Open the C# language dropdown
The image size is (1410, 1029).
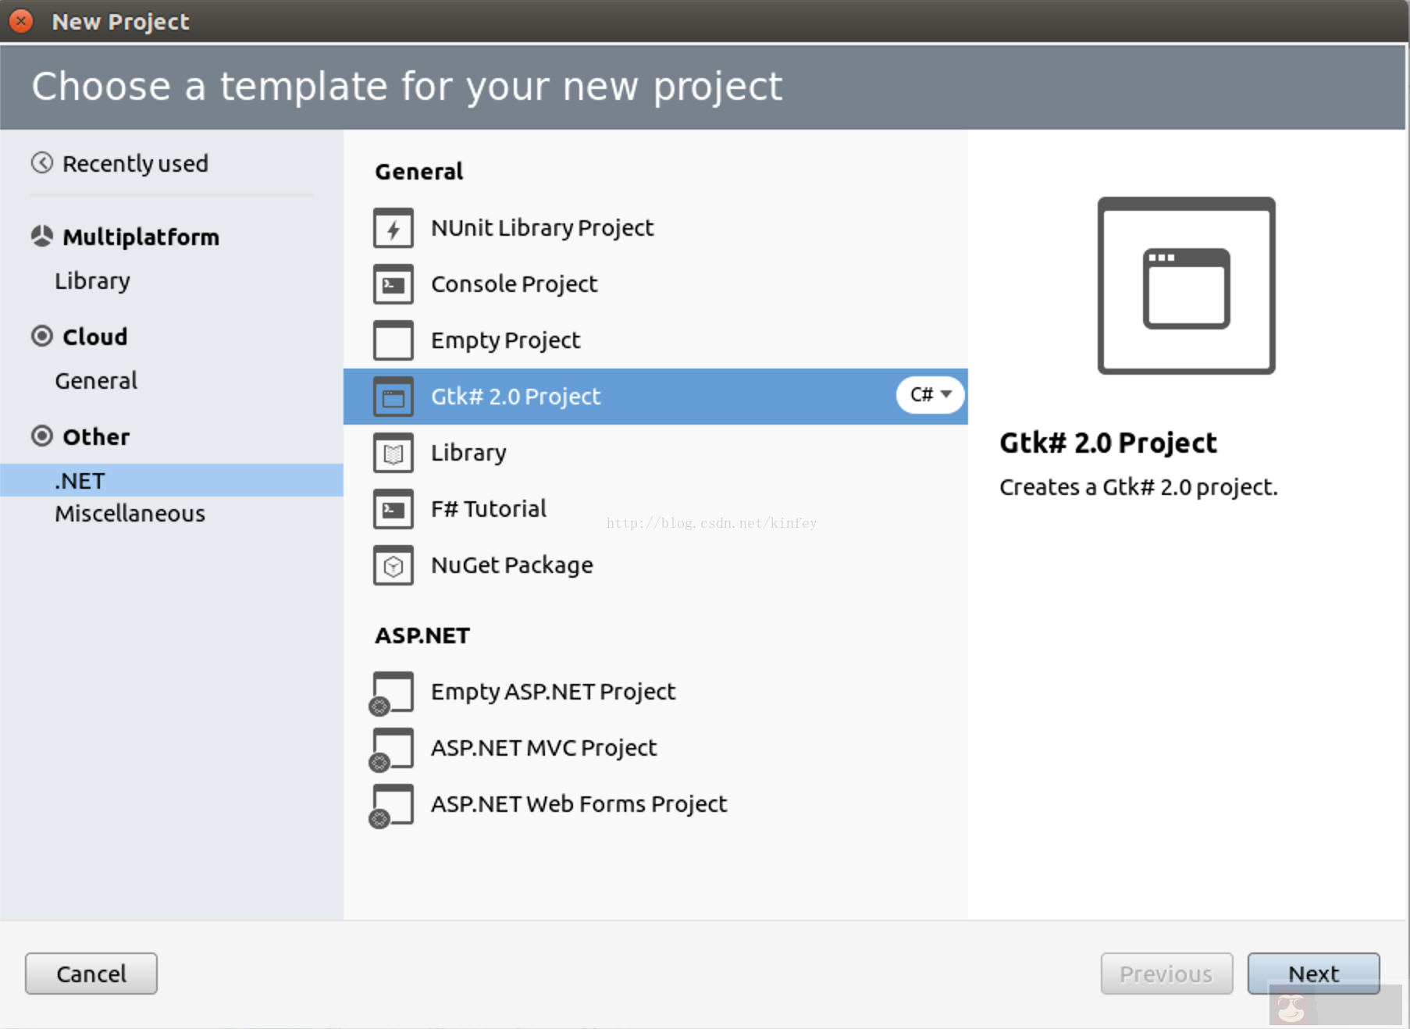pyautogui.click(x=931, y=395)
